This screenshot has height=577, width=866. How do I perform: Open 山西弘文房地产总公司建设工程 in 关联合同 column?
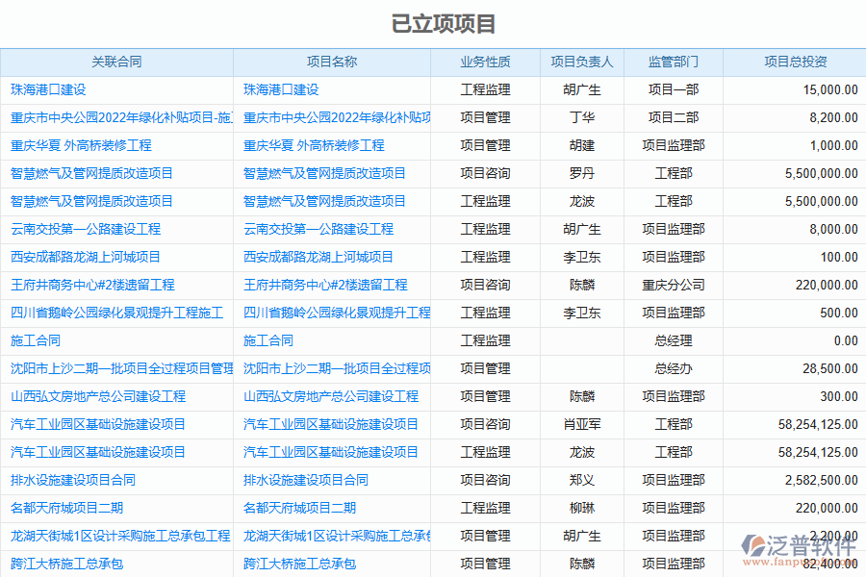coord(98,396)
